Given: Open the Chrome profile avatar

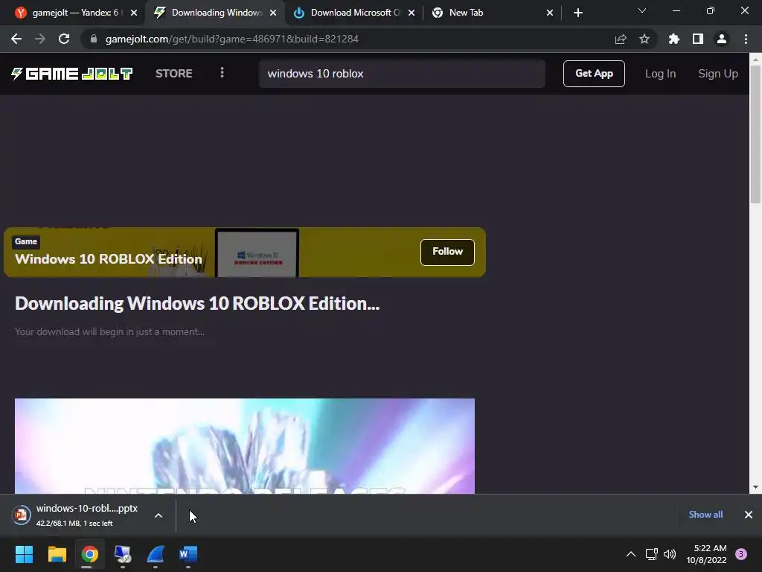Looking at the screenshot, I should [722, 39].
